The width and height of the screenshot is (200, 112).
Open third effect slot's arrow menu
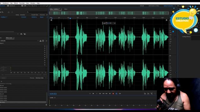tap(45, 50)
